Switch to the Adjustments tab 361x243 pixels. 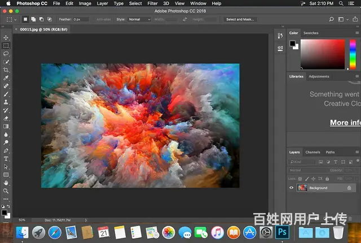(x=319, y=76)
